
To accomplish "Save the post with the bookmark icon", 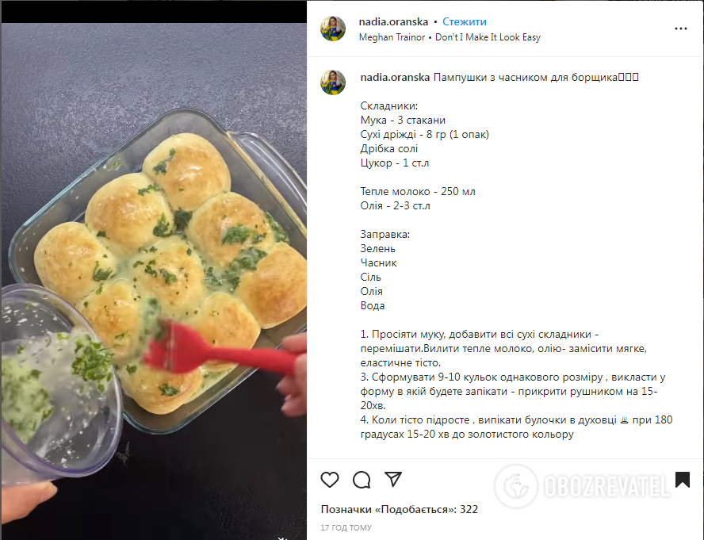I will pos(683,480).
